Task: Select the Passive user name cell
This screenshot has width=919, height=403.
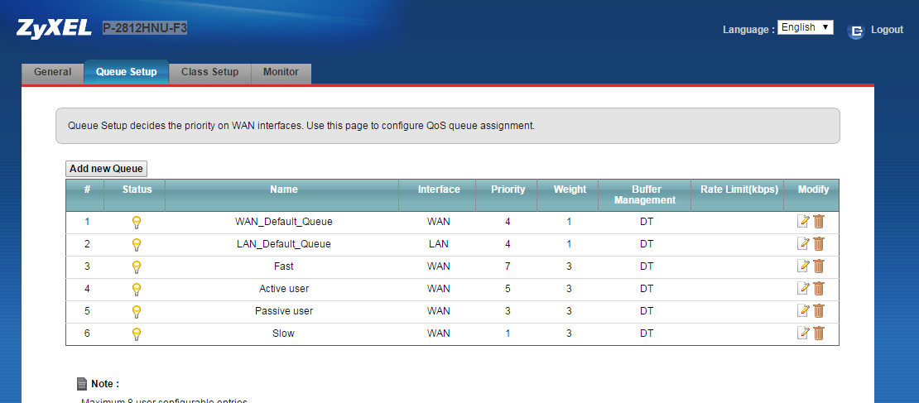Action: [284, 311]
